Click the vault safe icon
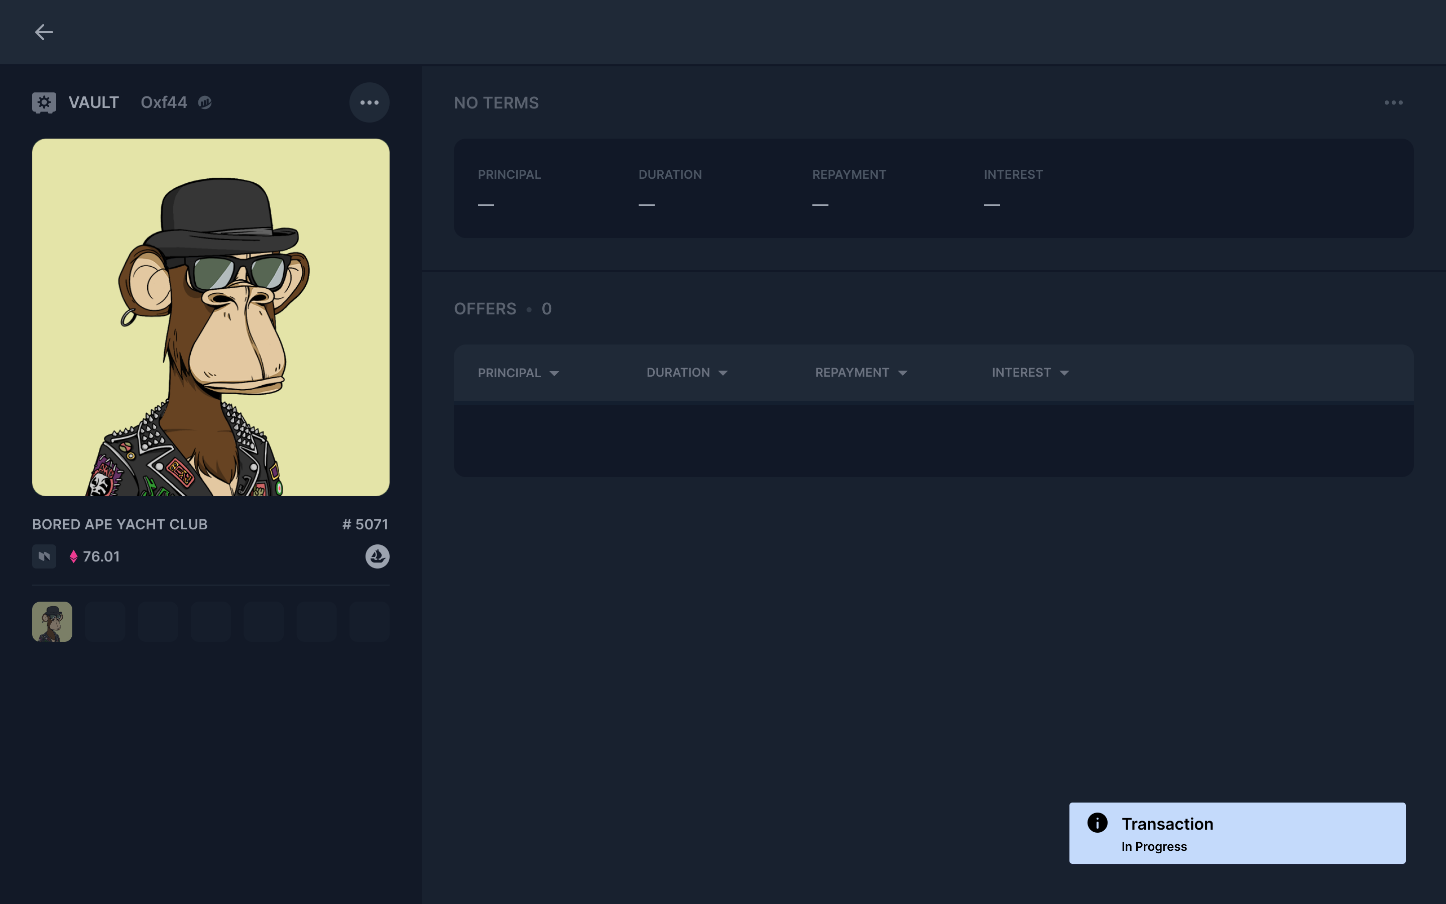Image resolution: width=1446 pixels, height=904 pixels. (x=44, y=102)
